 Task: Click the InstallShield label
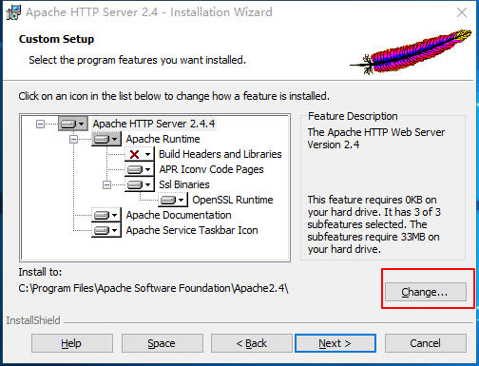point(33,320)
